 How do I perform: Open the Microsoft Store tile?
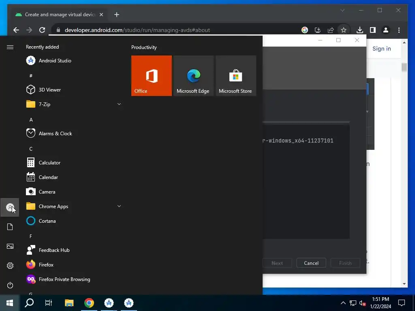236,76
